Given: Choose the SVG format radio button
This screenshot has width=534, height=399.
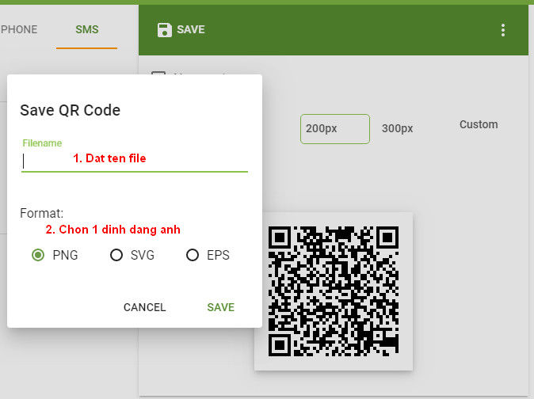Looking at the screenshot, I should pos(116,255).
